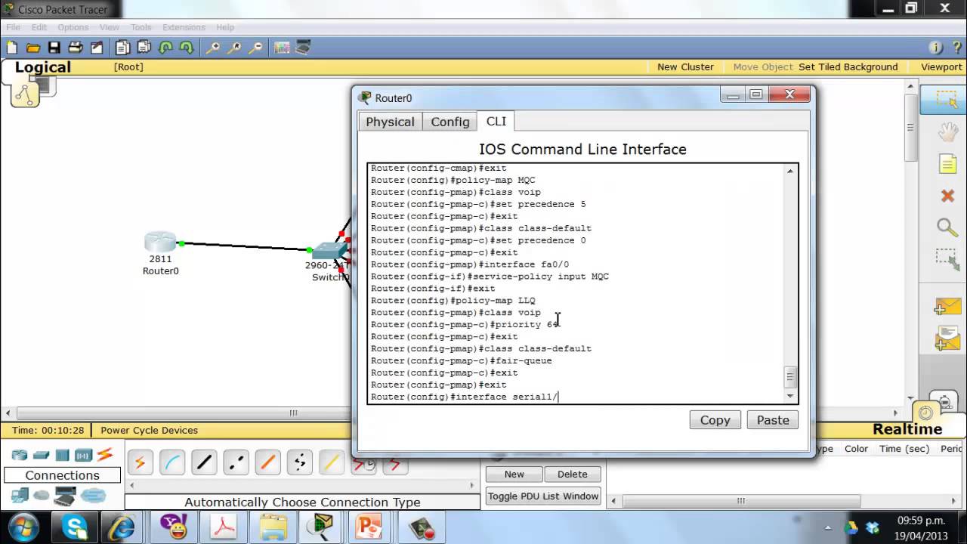Select Wireless Devices category
967x544 pixels.
tap(83, 455)
